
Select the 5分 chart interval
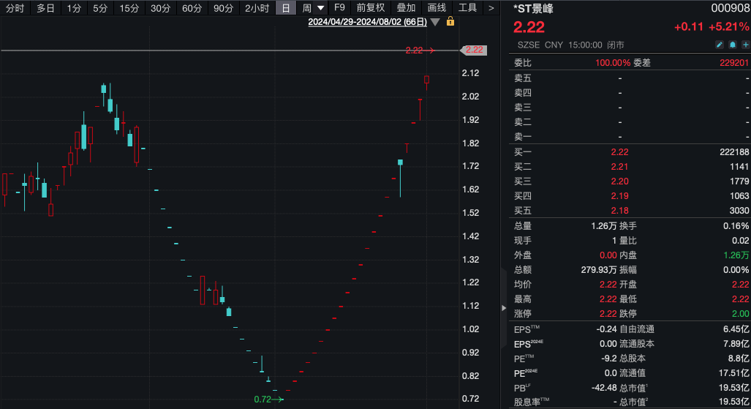(x=100, y=8)
